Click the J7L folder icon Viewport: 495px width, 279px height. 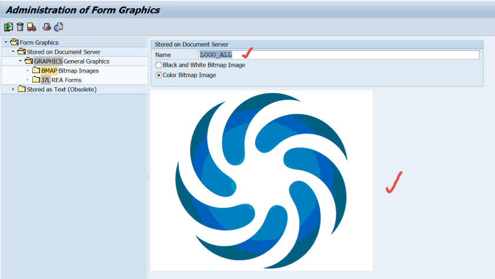(x=37, y=80)
